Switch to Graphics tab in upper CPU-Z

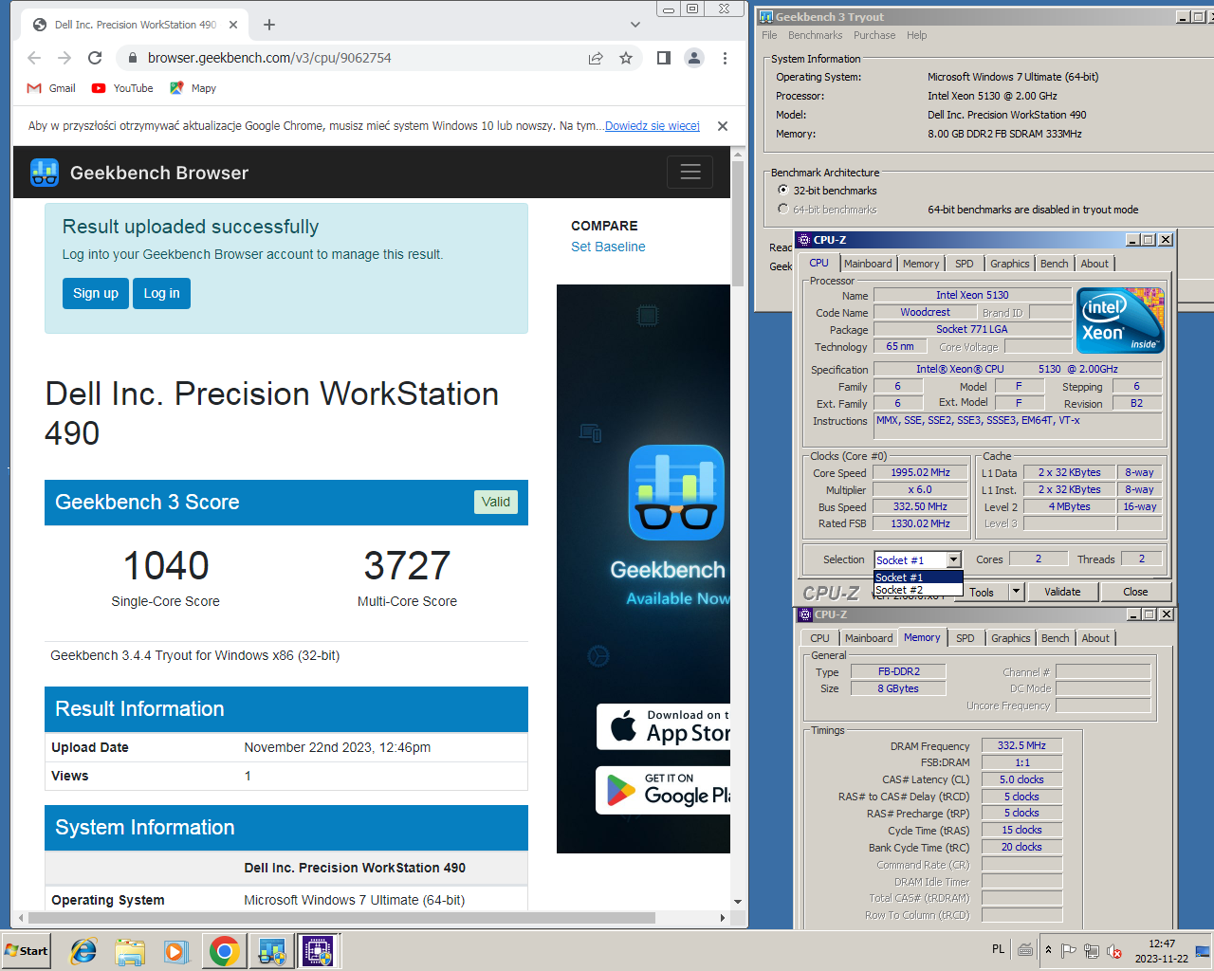1010,264
